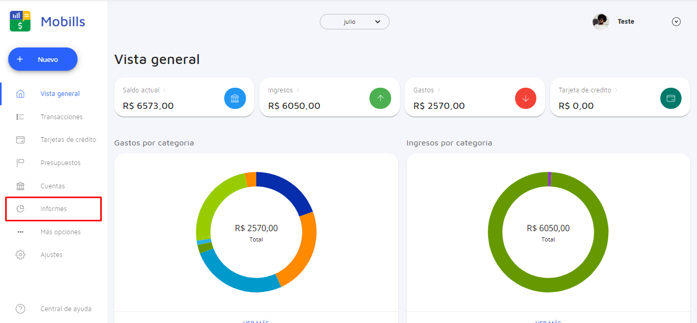Click the Teste user avatar
697x323 pixels.
[x=600, y=22]
